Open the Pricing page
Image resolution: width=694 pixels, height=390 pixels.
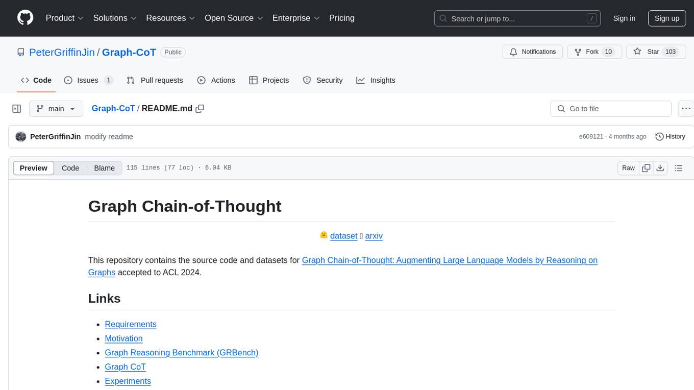coord(342,18)
